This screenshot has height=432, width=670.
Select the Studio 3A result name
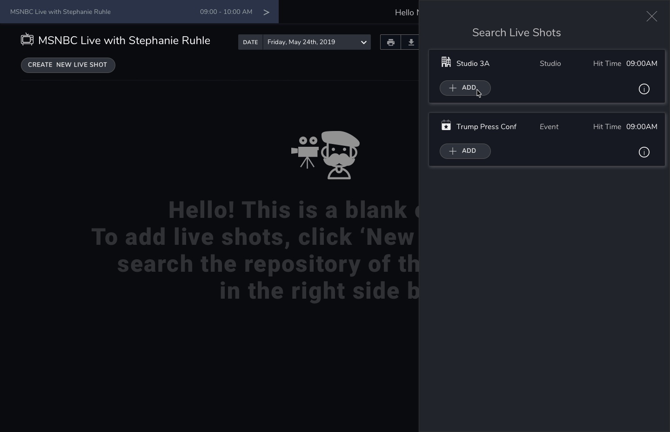(x=473, y=64)
